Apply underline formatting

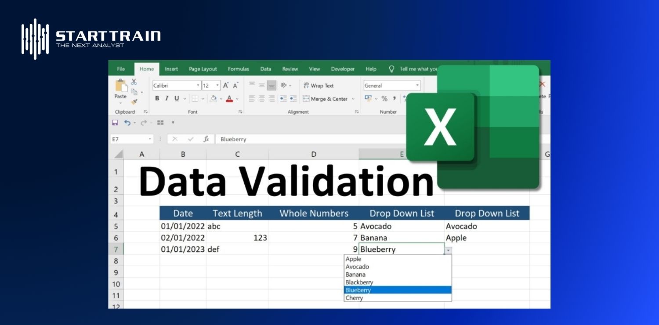tap(177, 98)
